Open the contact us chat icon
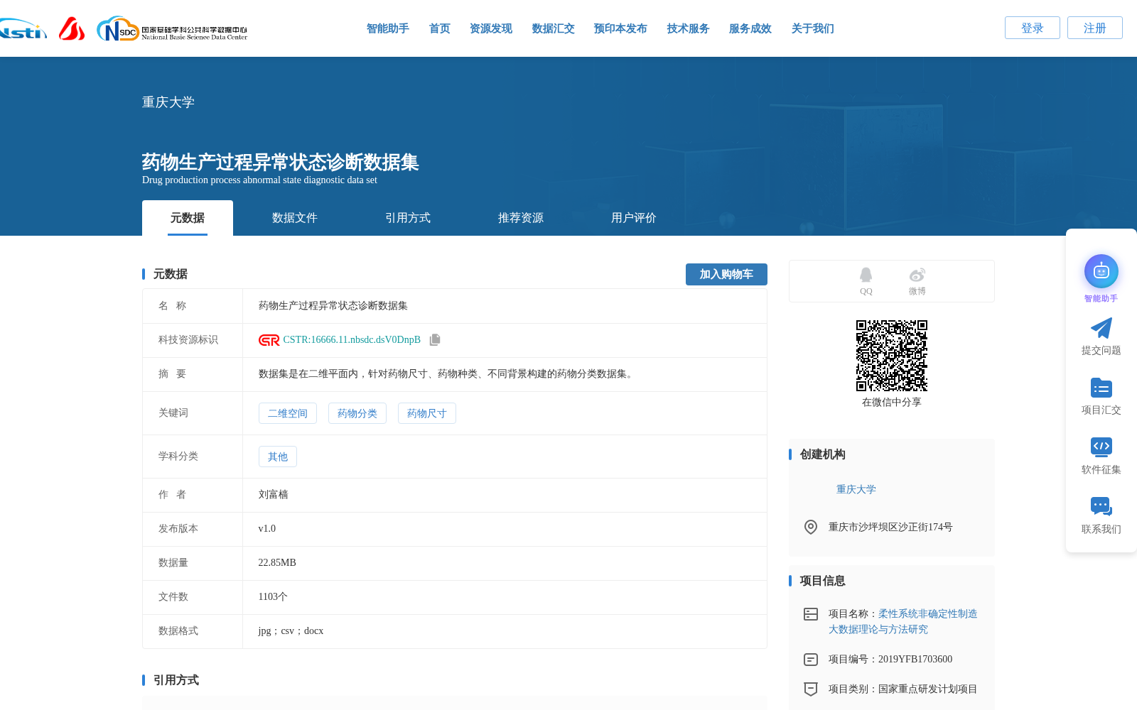Screen dimensions: 1137x710 1101,506
